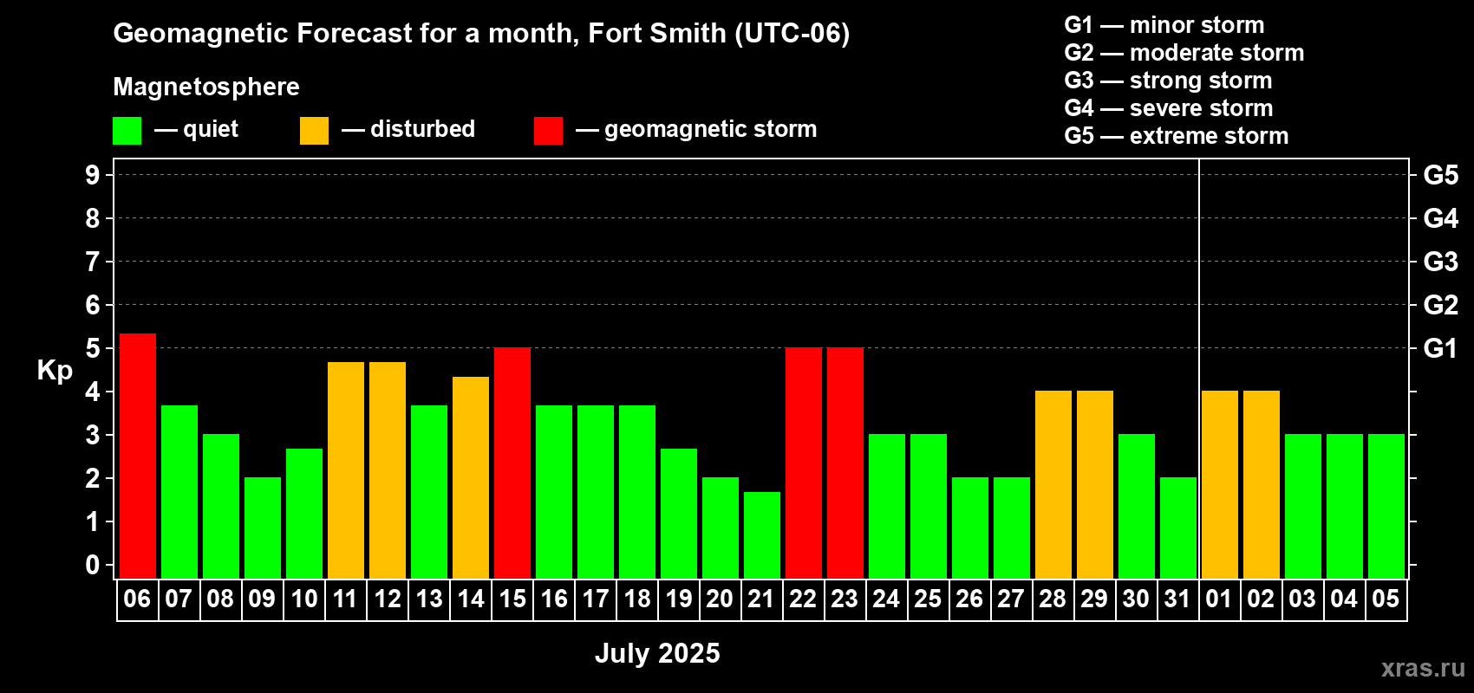The image size is (1474, 693).
Task: Click the orange bar for day 14
Action: tap(471, 477)
